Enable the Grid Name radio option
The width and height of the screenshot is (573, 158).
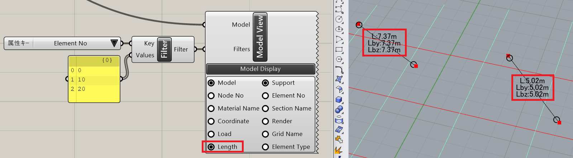(266, 134)
